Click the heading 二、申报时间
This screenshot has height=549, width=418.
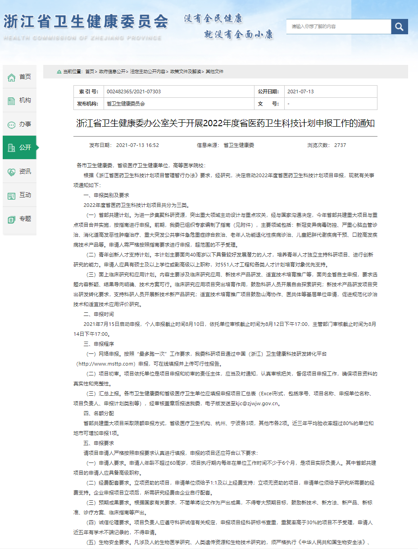(x=99, y=314)
